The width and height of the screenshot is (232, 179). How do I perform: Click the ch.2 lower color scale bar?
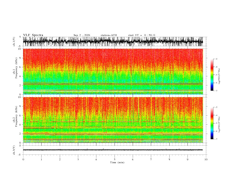coord(212,123)
